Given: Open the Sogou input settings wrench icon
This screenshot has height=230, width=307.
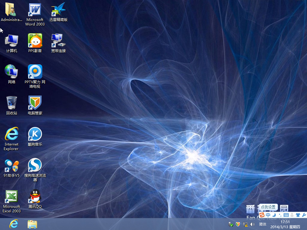Looking at the screenshot, I should point(304,215).
